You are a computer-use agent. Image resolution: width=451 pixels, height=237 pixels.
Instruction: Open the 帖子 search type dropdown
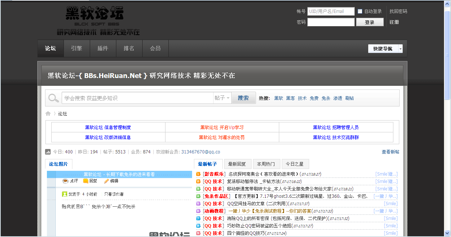click(x=222, y=98)
